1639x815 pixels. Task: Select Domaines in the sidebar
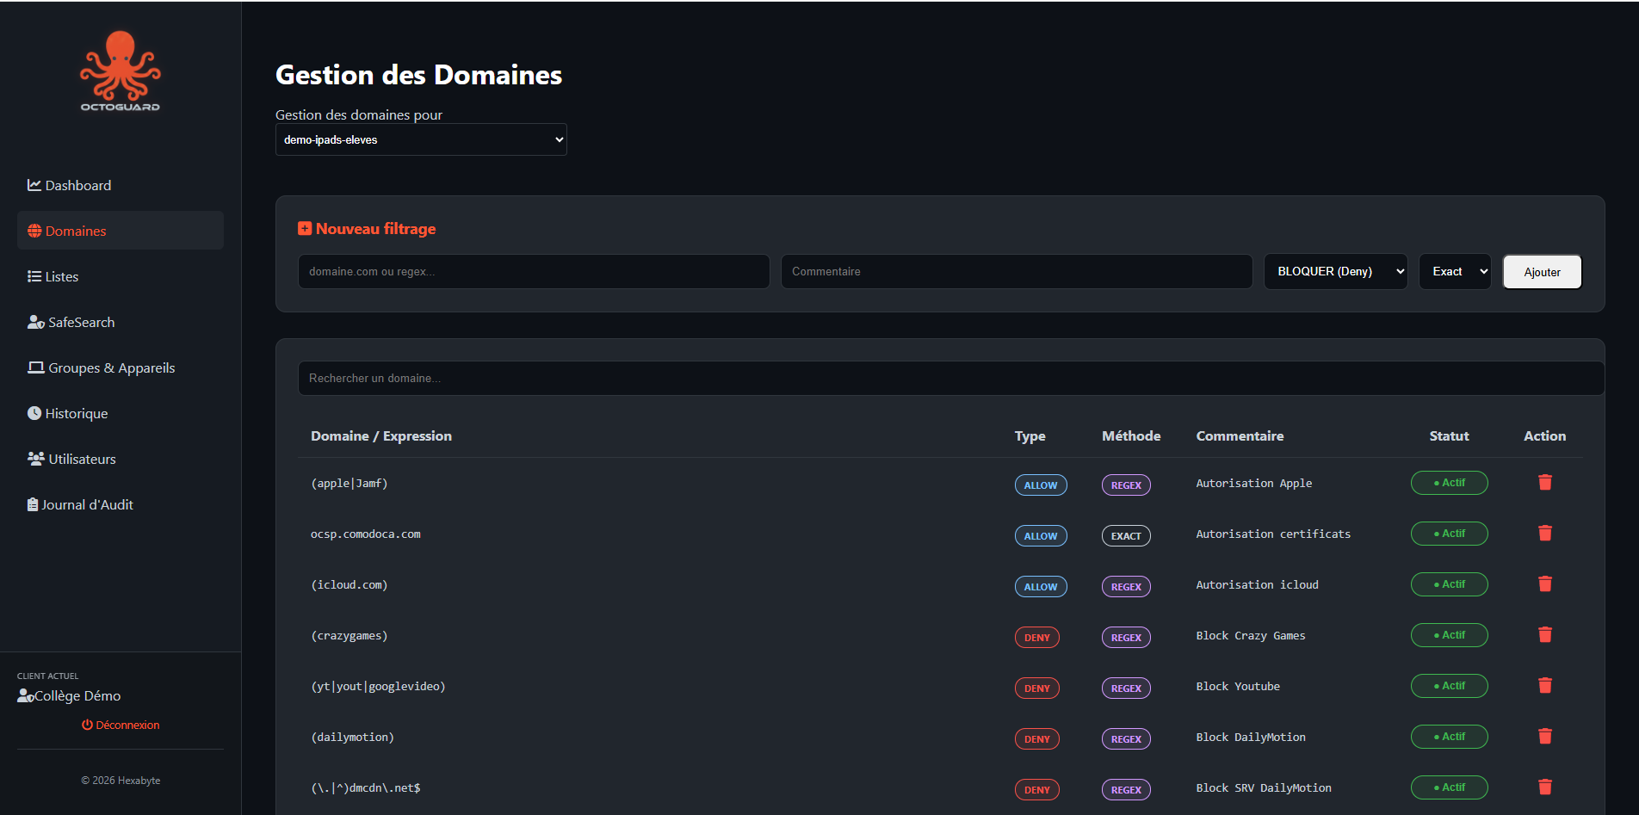(x=121, y=231)
